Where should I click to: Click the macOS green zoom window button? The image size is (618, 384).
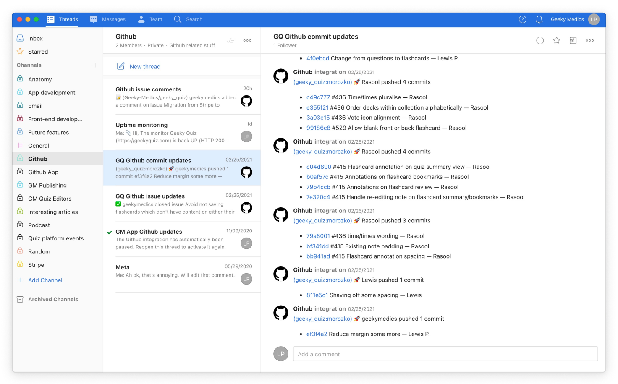36,19
